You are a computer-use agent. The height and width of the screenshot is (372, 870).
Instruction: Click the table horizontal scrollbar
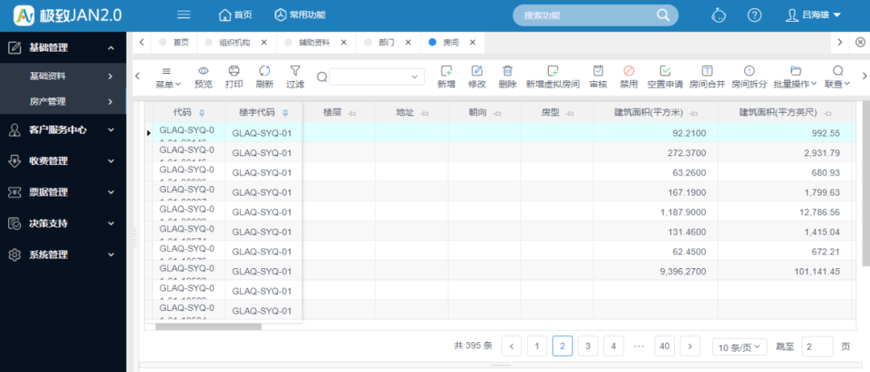(x=209, y=327)
